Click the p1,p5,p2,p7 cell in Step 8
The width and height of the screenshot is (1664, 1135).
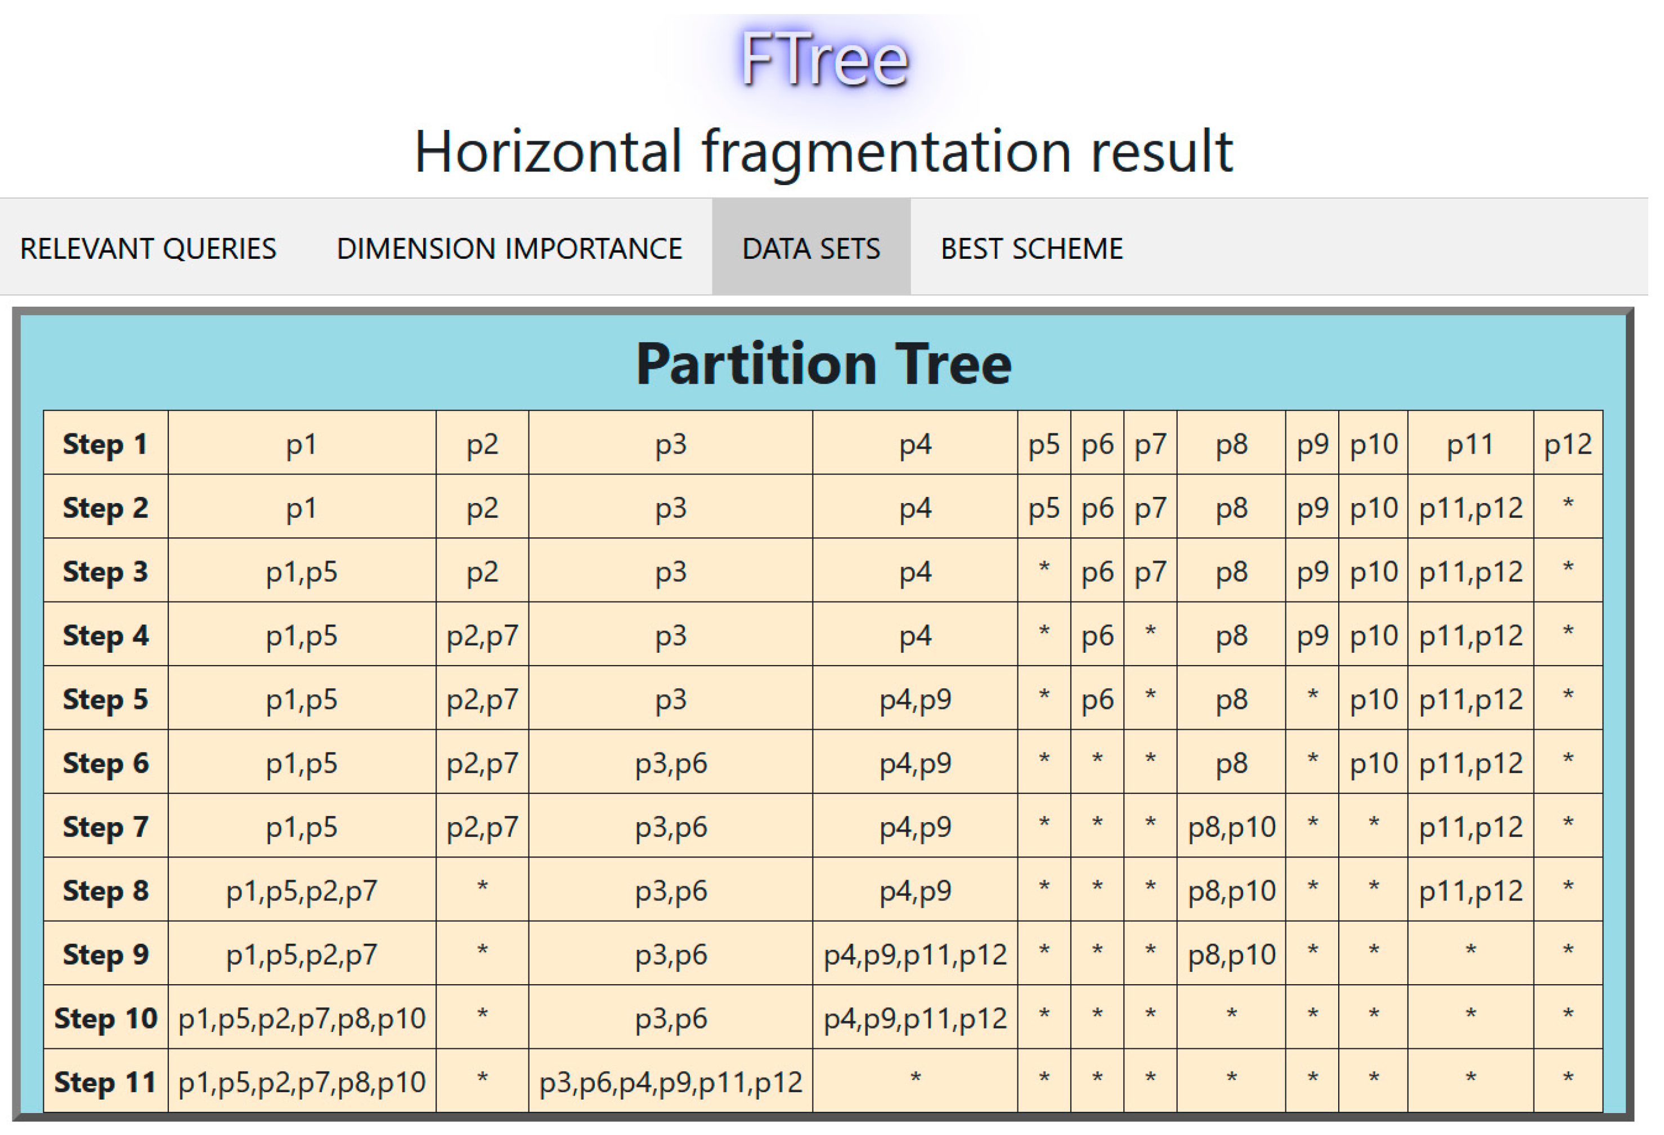click(x=302, y=891)
